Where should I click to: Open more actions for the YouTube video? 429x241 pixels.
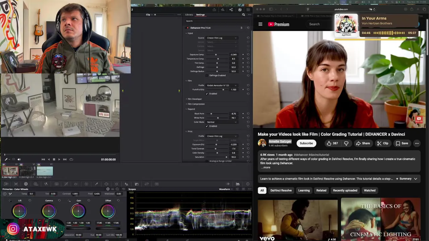pos(417,143)
